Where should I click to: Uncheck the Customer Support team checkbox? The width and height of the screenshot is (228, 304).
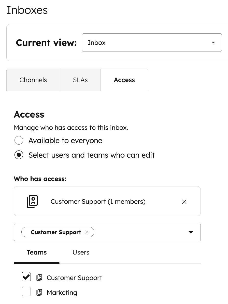26,277
